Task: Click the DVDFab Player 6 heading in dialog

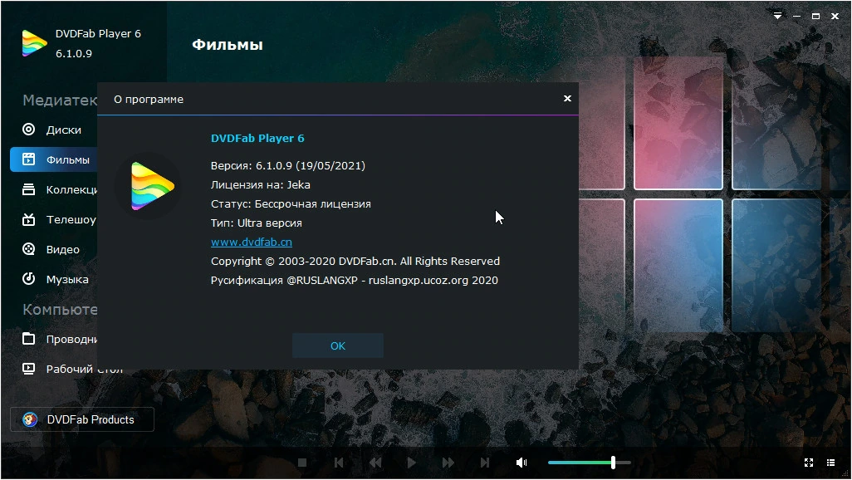Action: [x=257, y=138]
